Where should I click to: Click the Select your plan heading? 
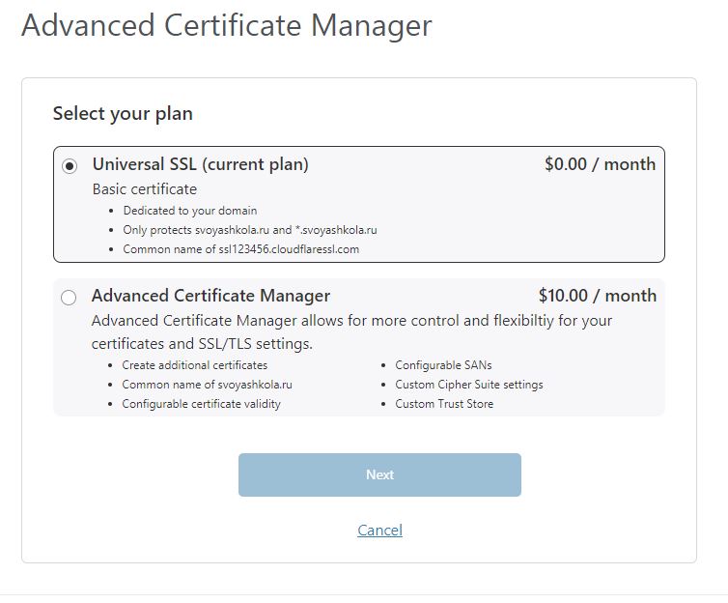point(123,114)
